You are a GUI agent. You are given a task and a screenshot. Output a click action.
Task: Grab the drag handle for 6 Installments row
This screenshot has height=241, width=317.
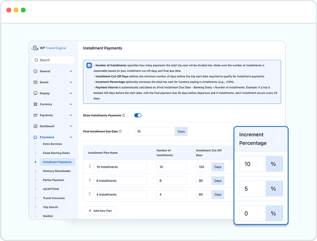[x=90, y=180]
